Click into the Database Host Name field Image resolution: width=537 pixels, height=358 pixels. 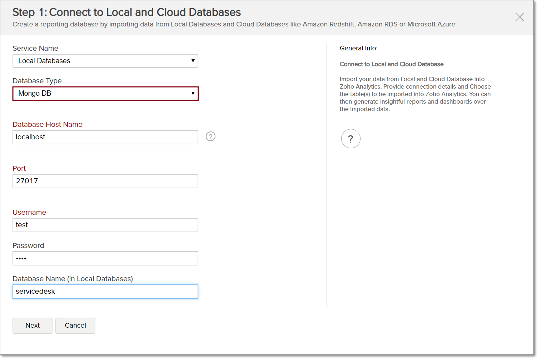105,137
